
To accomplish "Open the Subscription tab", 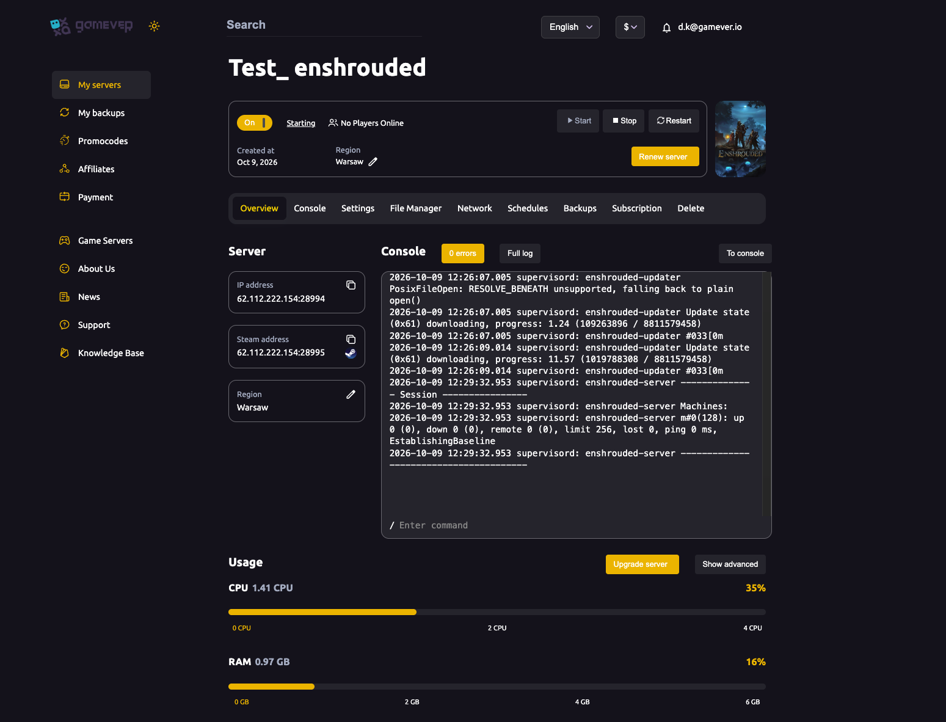I will (637, 209).
